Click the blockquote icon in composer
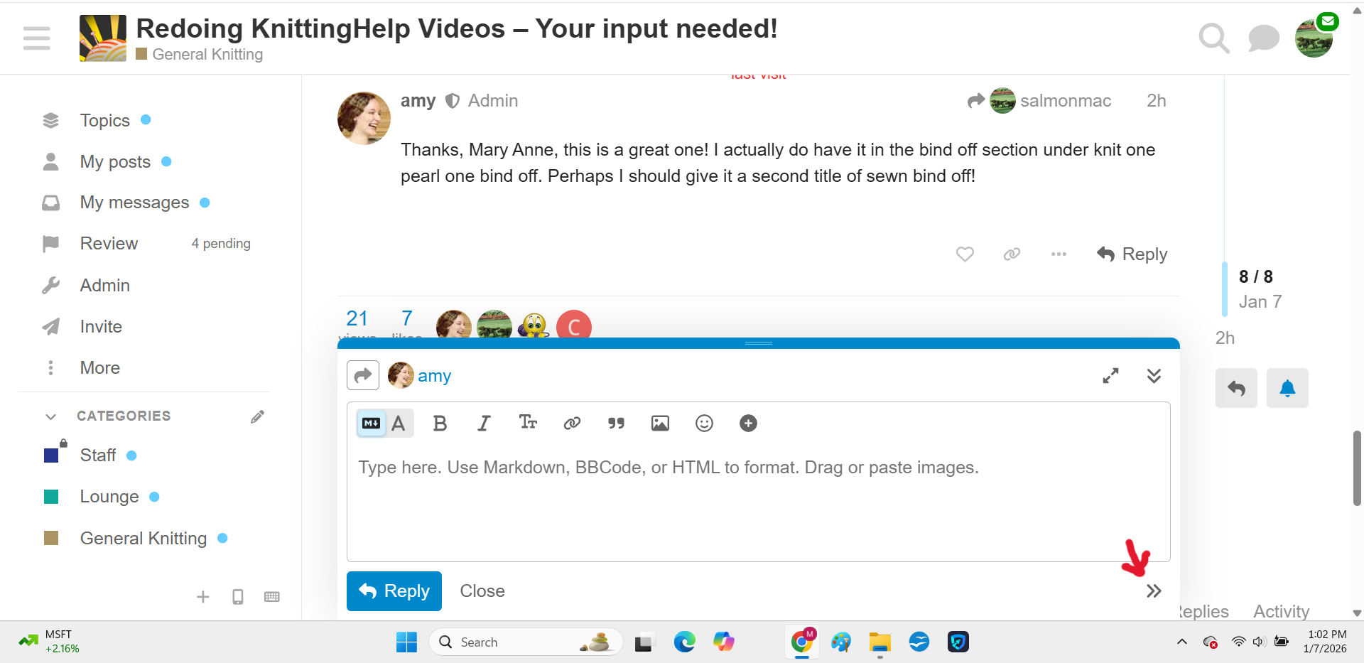Viewport: 1364px width, 663px height. click(x=616, y=424)
